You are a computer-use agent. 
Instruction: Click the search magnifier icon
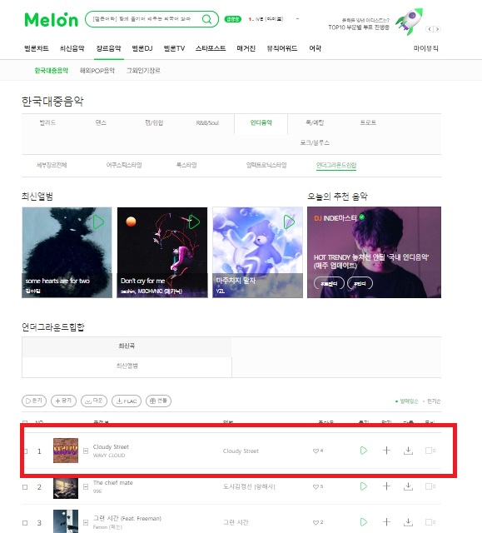tap(206, 19)
